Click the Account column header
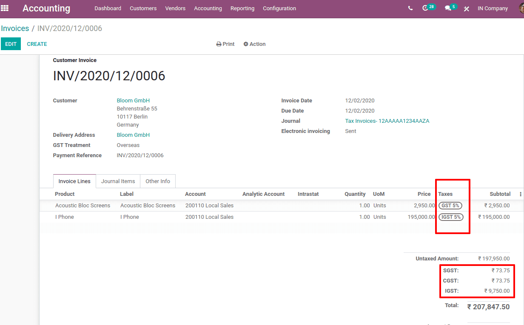Viewport: 524px width, 325px height. point(195,194)
